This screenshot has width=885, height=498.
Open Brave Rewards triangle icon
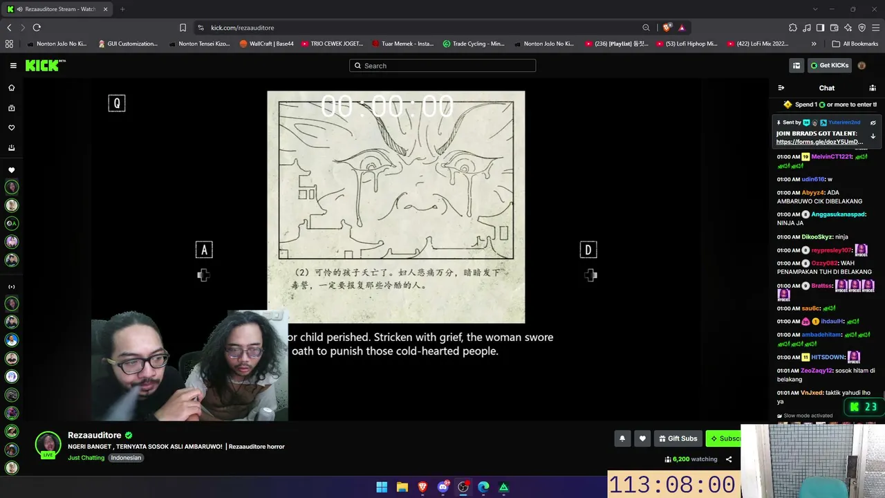(682, 28)
